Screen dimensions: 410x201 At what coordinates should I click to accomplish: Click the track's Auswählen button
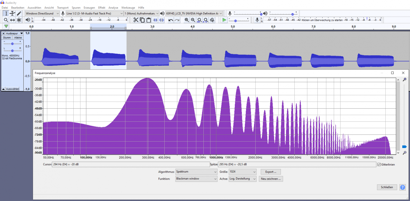(12, 89)
